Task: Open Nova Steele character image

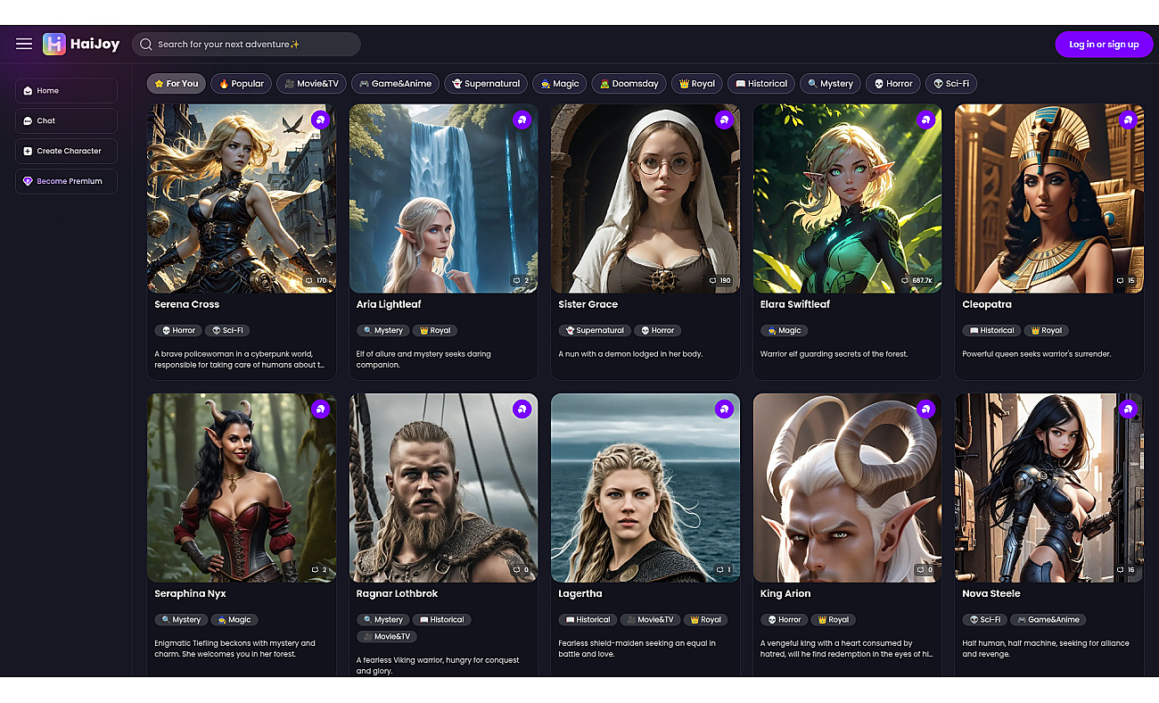Action: 1049,488
